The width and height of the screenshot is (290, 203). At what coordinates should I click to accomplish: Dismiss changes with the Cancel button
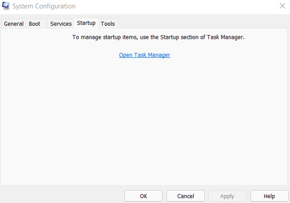(186, 196)
